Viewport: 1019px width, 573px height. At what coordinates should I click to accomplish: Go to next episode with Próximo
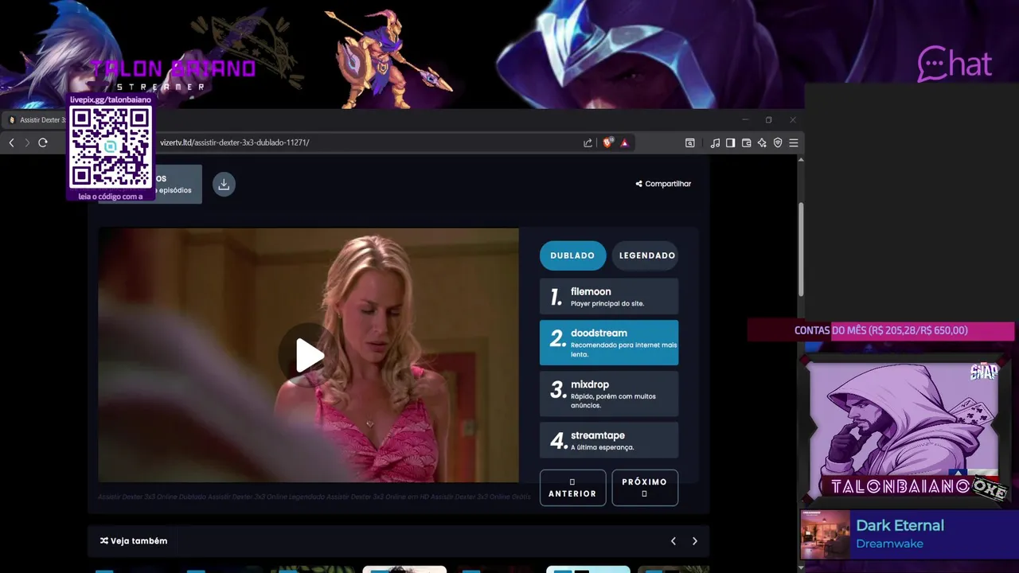(x=645, y=488)
